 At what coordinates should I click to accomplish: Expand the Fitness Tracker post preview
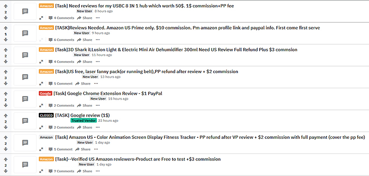[41, 149]
